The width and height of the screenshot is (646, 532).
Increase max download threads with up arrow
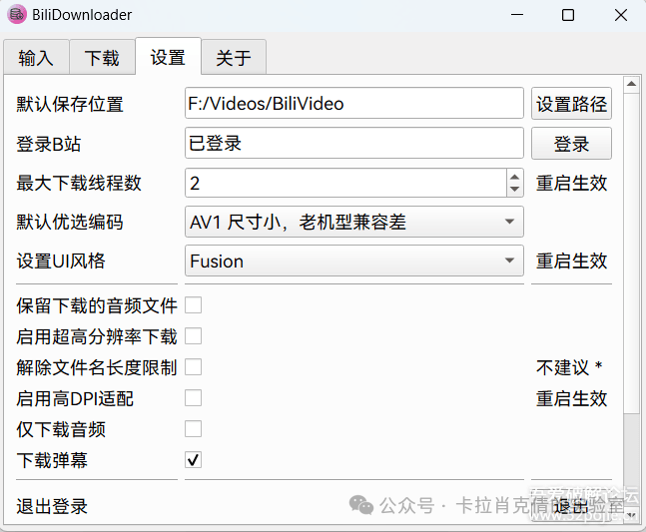(515, 177)
